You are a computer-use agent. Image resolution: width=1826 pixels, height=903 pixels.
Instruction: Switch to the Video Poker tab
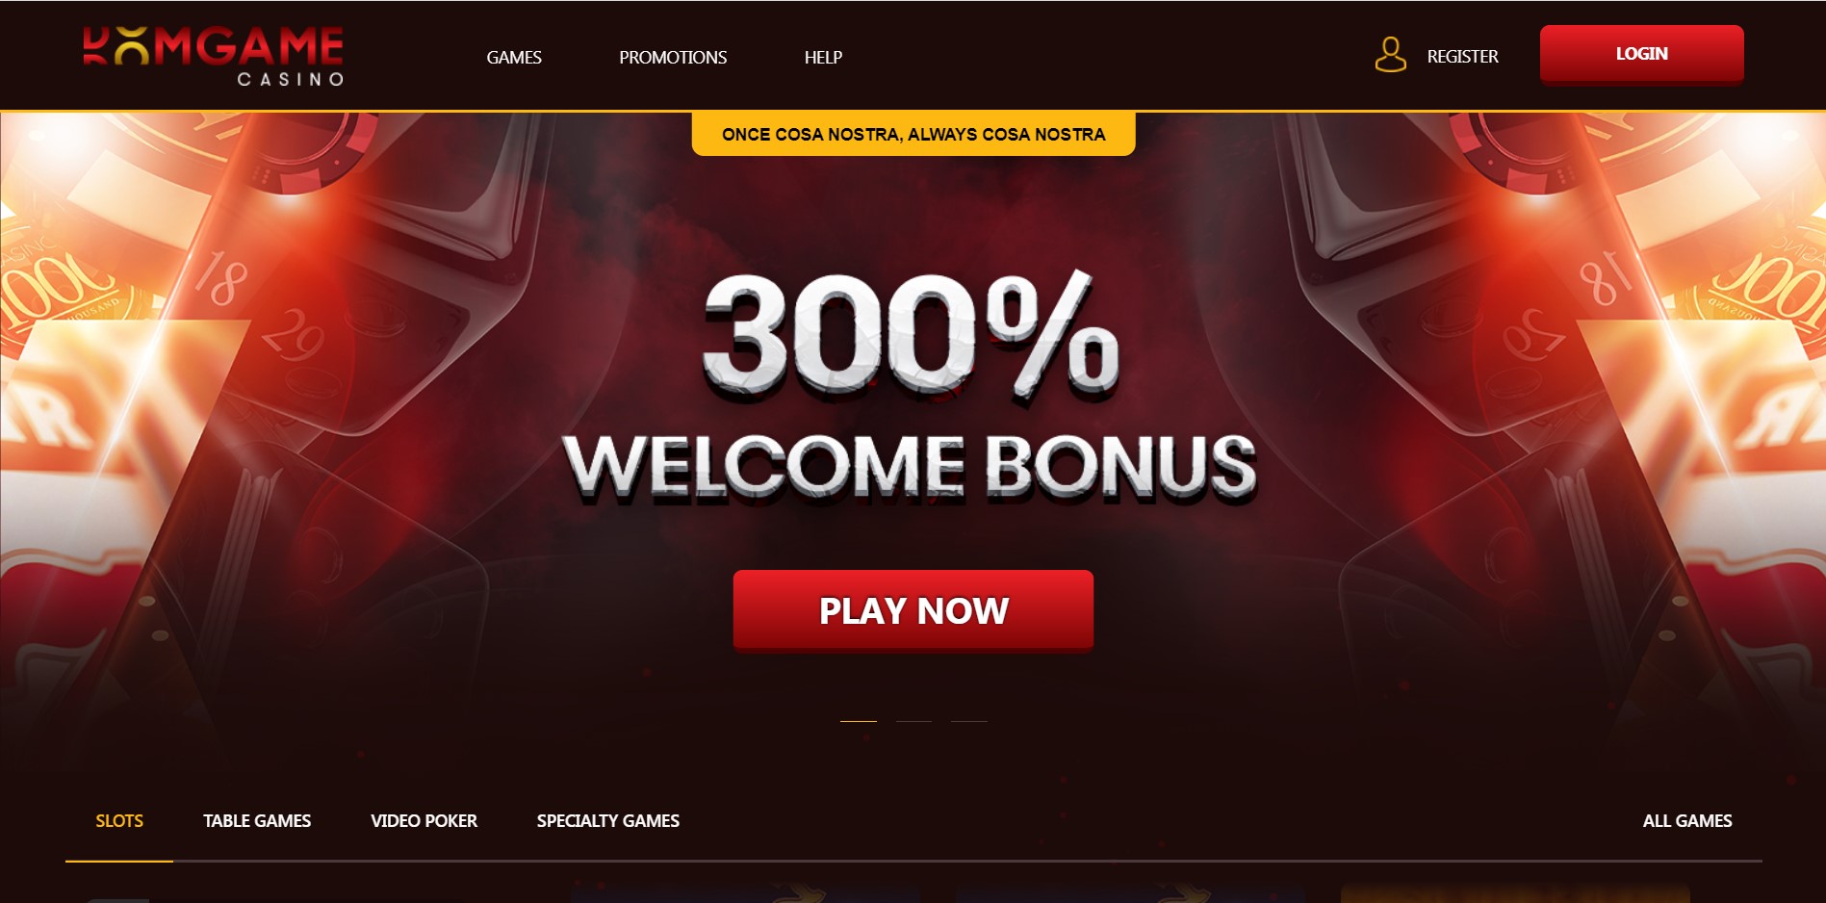(424, 821)
